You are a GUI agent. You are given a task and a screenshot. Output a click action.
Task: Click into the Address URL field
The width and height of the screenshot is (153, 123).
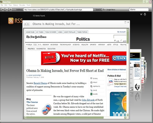(x=58, y=10)
